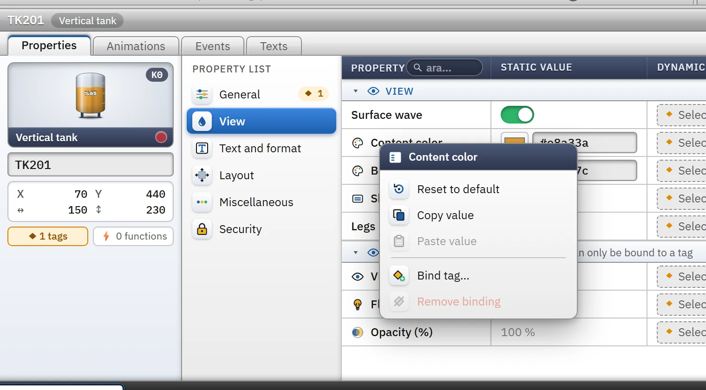Click the Y position value 440
This screenshot has height=390, width=706.
point(156,194)
